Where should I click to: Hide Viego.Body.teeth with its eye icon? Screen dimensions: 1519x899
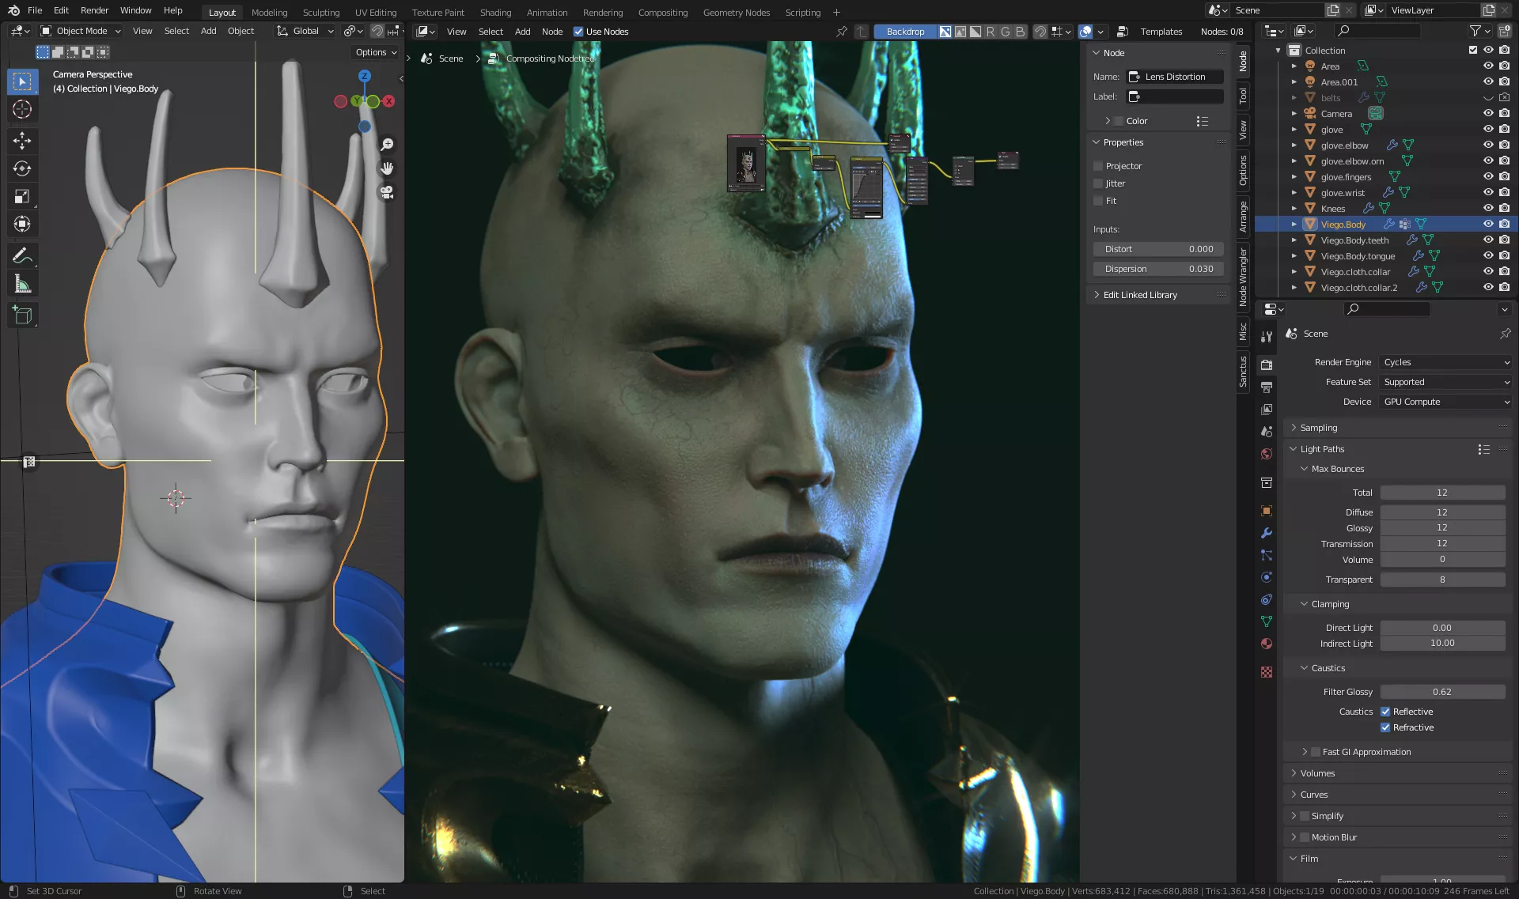[1487, 240]
